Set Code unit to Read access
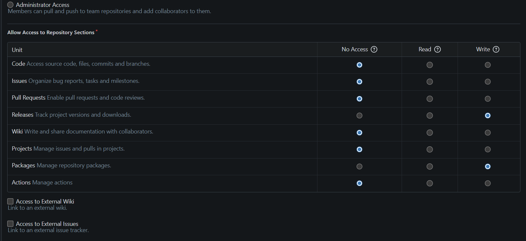Screen dimensions: 526x241 tap(430, 65)
